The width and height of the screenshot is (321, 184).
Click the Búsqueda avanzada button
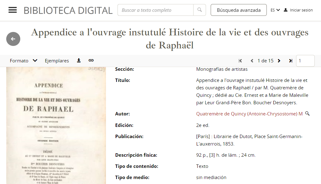238,10
